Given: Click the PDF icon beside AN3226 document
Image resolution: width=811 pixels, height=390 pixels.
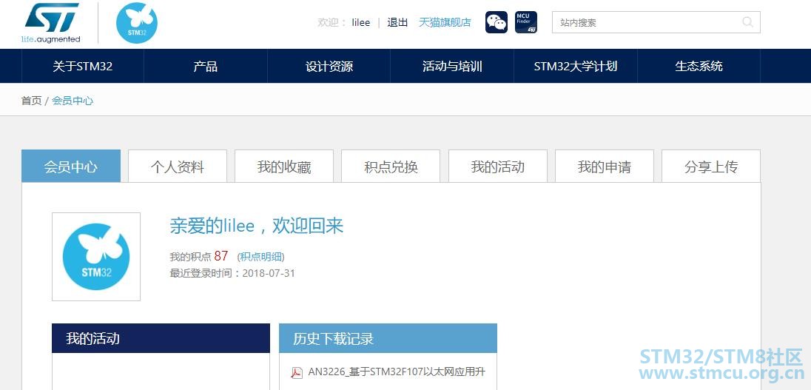Looking at the screenshot, I should 297,372.
